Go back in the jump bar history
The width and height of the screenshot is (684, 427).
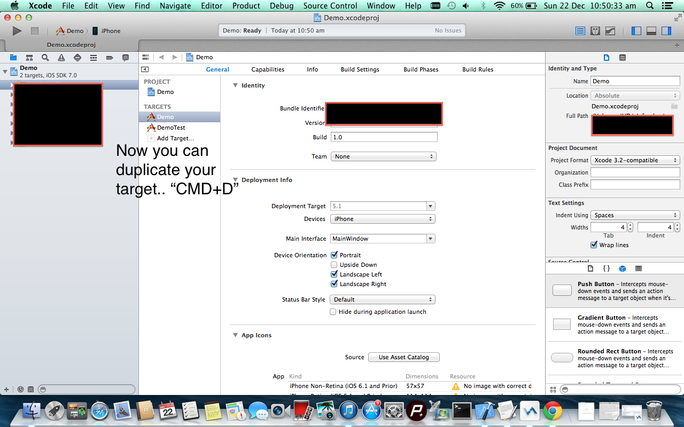point(161,57)
